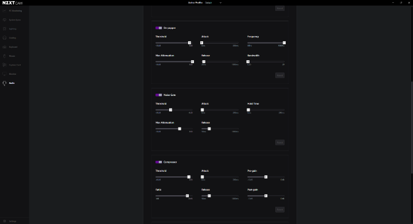Click the Bandwidth label

point(253,56)
